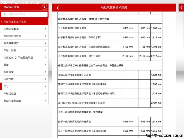This screenshot has width=184, height=138.
Task: Click the magnifier icon in the search box
Action: (x=5, y=14)
